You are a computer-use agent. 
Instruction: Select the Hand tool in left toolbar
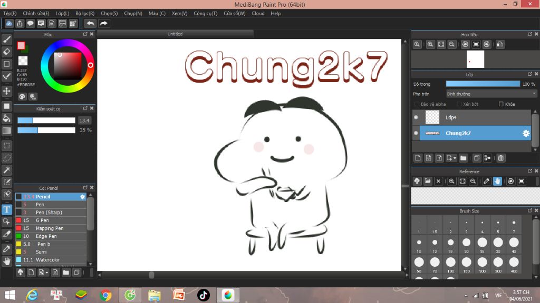pyautogui.click(x=6, y=261)
